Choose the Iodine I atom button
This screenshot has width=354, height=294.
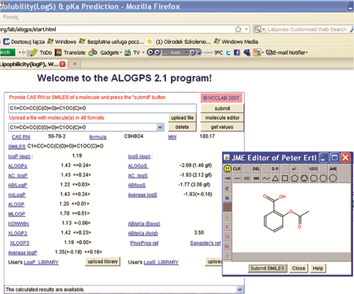tap(227, 256)
